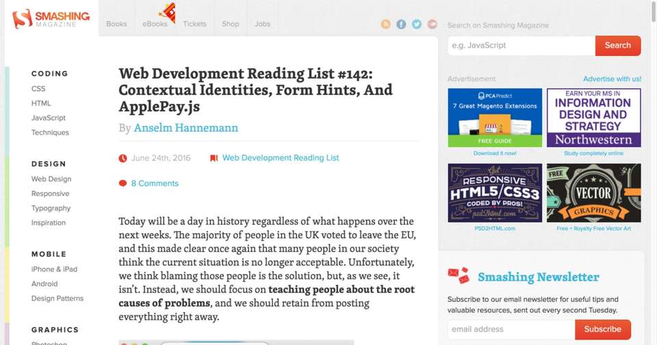Open the CODING category heading
The height and width of the screenshot is (345, 657).
pos(49,74)
